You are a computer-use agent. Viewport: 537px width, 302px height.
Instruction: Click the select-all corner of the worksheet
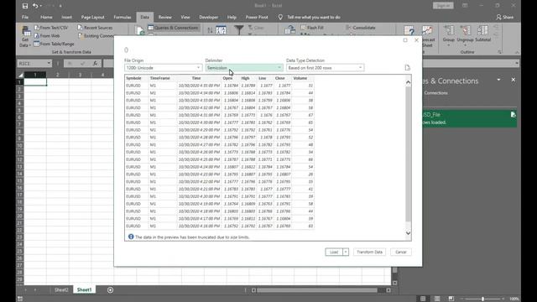[x=20, y=75]
